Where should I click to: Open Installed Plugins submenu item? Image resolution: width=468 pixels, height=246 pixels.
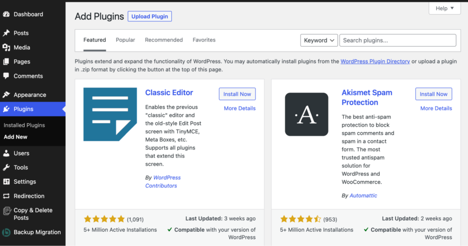point(24,125)
